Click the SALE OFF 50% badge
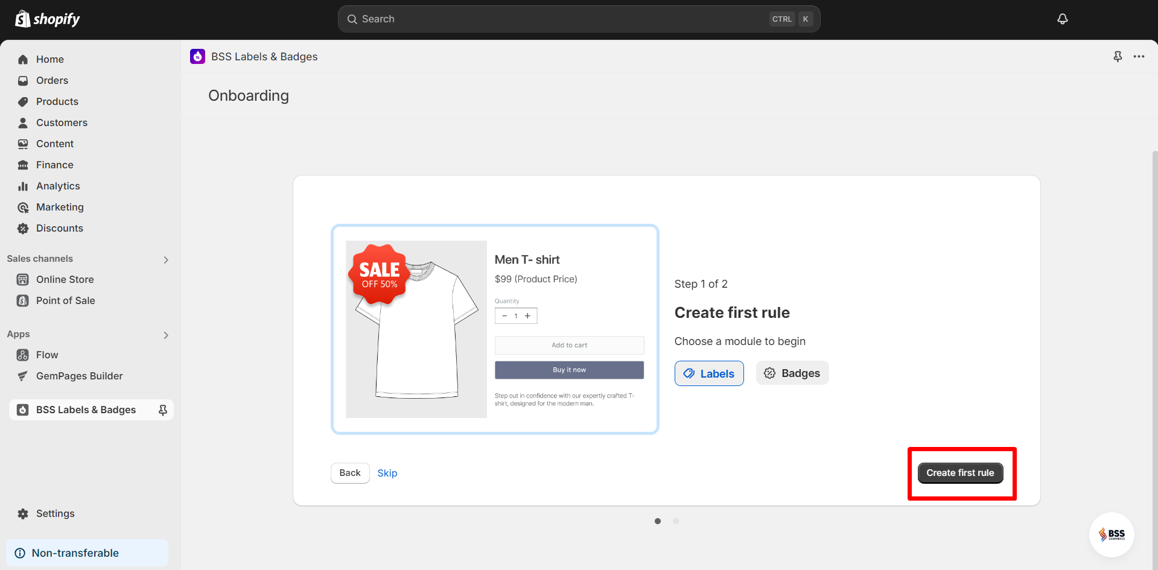Image resolution: width=1158 pixels, height=570 pixels. [380, 275]
